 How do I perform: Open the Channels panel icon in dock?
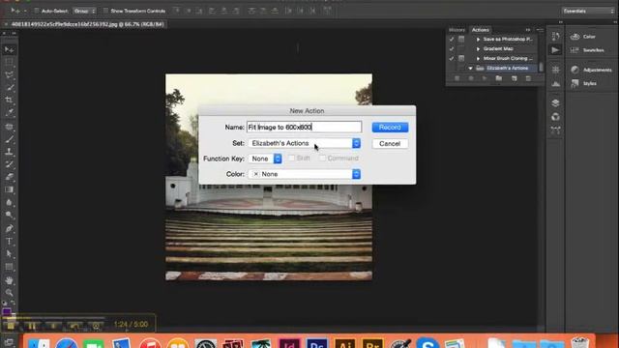(555, 117)
